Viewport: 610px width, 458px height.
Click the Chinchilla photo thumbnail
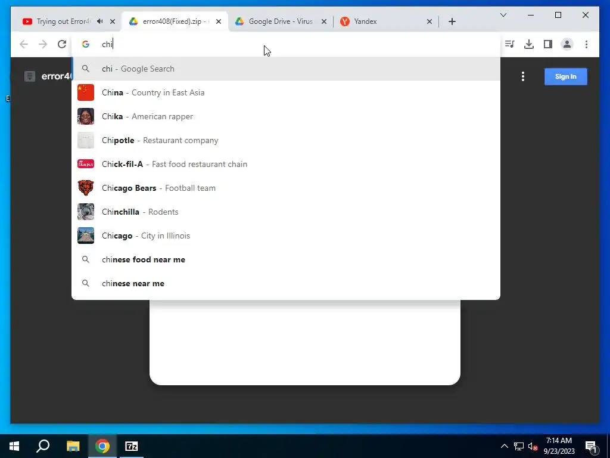86,212
